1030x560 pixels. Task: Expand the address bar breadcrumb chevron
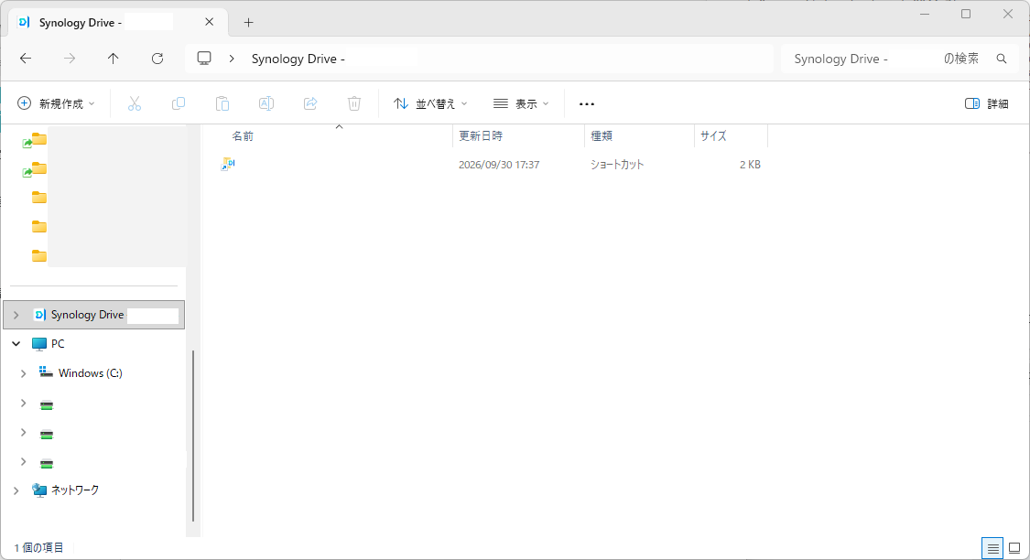coord(232,59)
